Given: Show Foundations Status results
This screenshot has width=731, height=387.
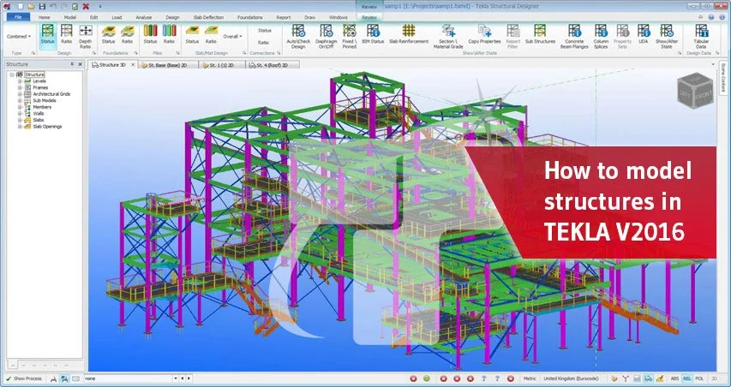Looking at the screenshot, I should 108,35.
